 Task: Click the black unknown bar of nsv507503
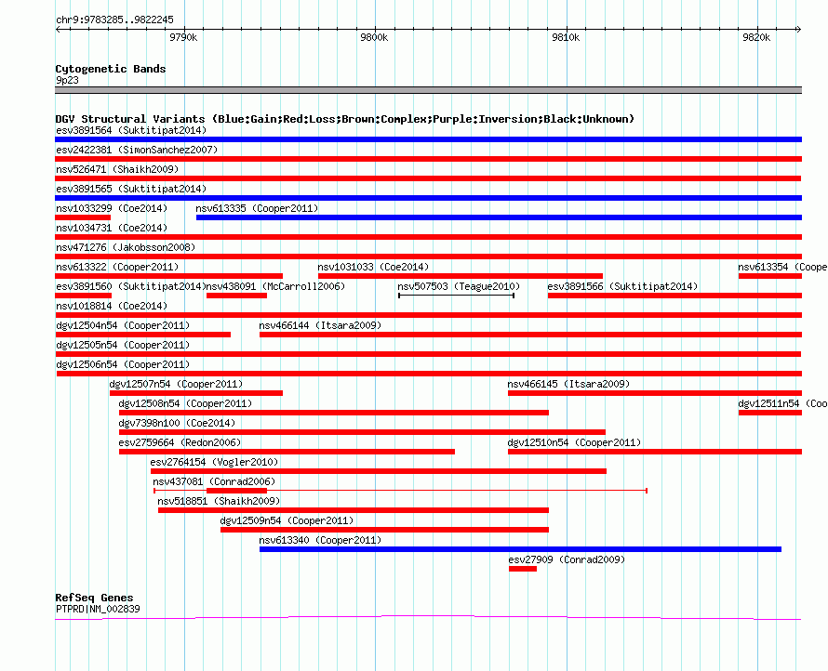[x=456, y=296]
